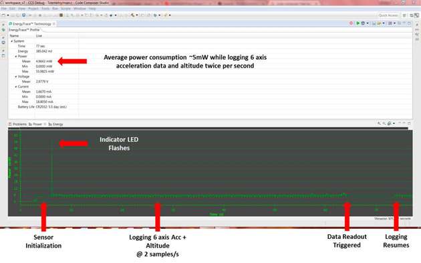Select the EnergyTrace Profile tab
This screenshot has height=263, width=421.
tap(24, 30)
